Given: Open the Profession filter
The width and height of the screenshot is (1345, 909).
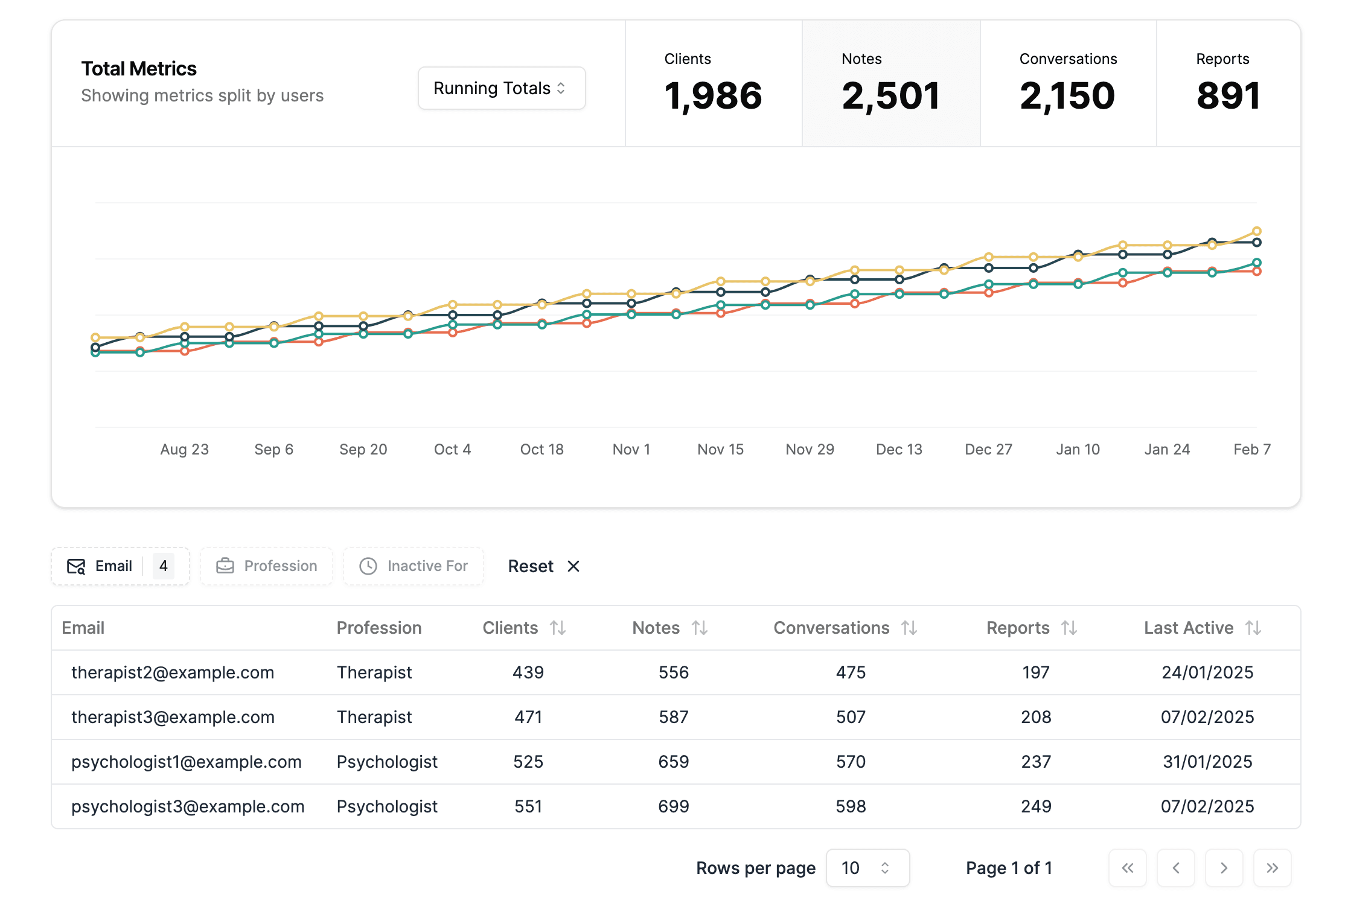Looking at the screenshot, I should tap(266, 566).
